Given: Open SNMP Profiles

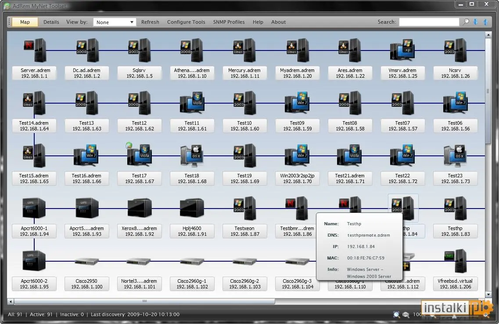Looking at the screenshot, I should (x=229, y=22).
